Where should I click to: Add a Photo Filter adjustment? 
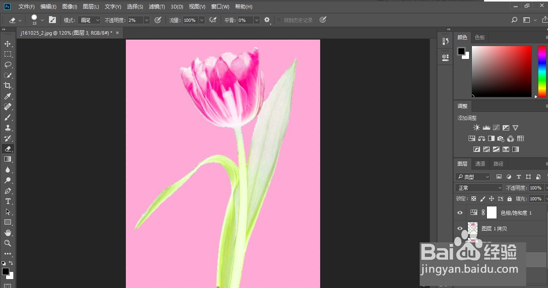coord(501,139)
